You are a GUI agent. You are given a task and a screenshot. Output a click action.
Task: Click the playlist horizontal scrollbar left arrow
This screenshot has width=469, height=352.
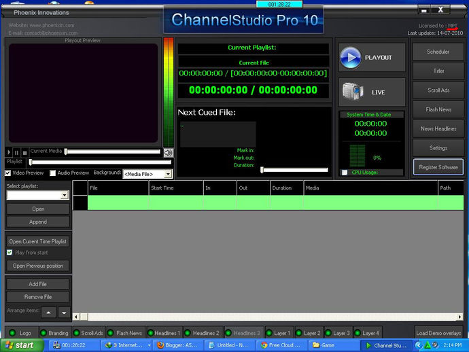[76, 317]
